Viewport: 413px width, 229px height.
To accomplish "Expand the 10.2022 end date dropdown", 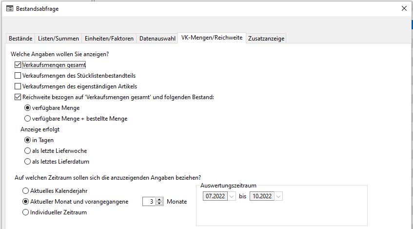I will (278, 196).
